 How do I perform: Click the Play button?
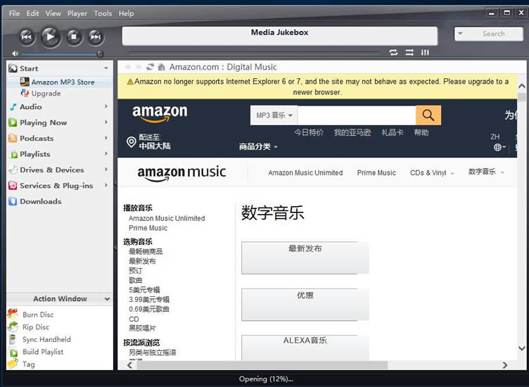pos(50,37)
